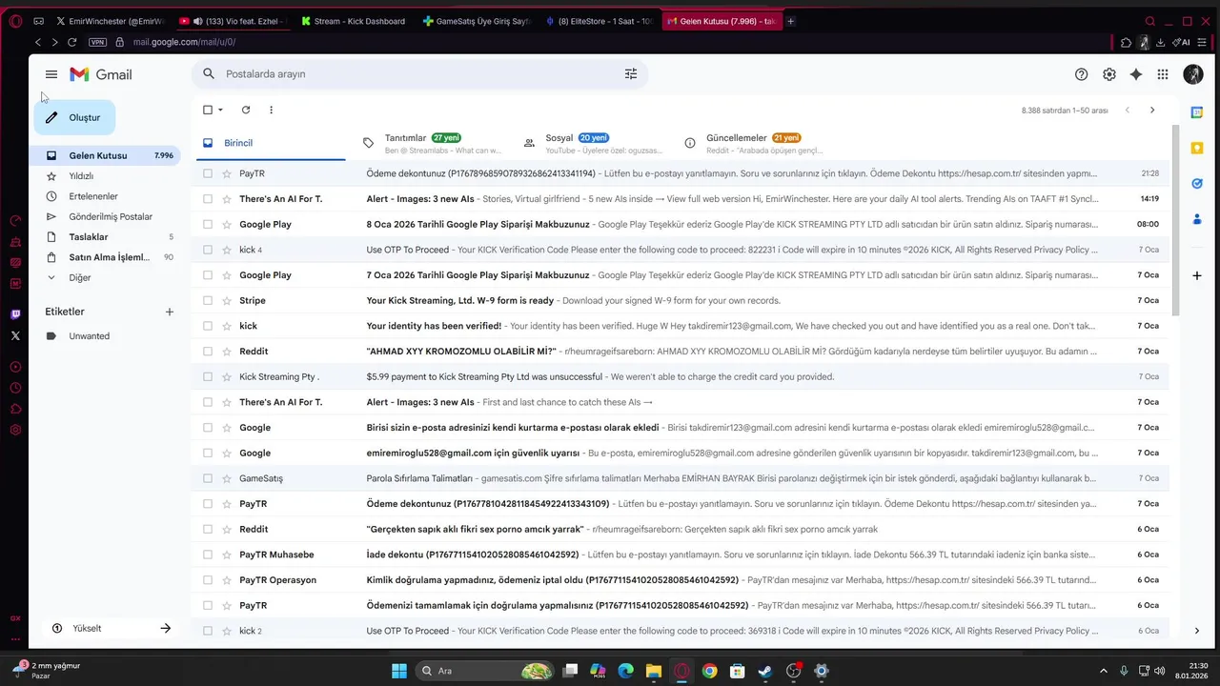The height and width of the screenshot is (686, 1220).
Task: Open Steam from Windows taskbar
Action: pyautogui.click(x=764, y=671)
